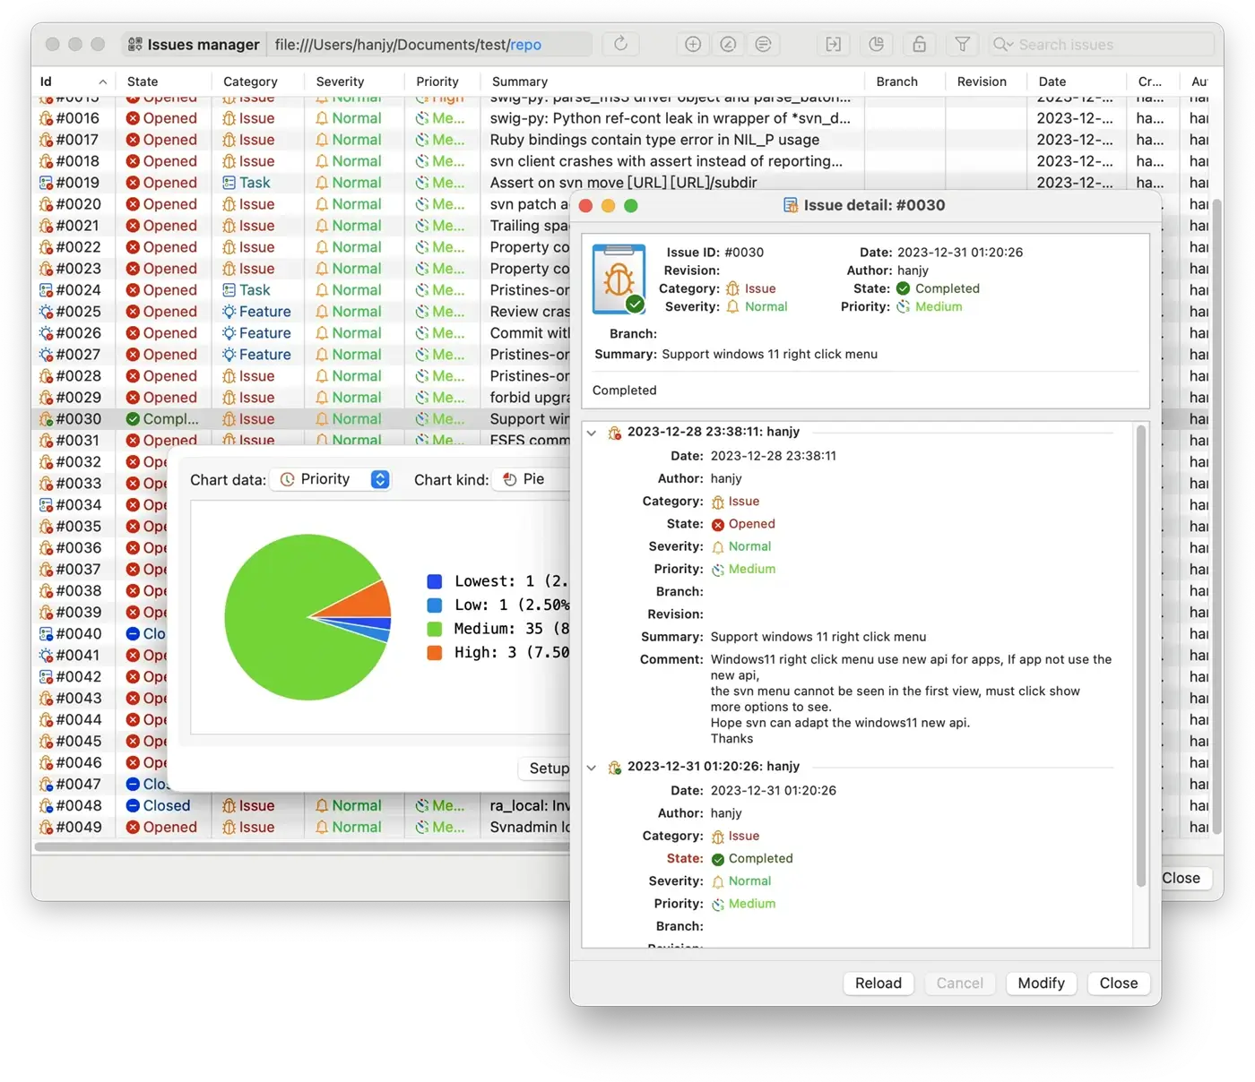1255x1082 pixels.
Task: Apply a filter with the funnel toolbar icon
Action: click(x=962, y=43)
